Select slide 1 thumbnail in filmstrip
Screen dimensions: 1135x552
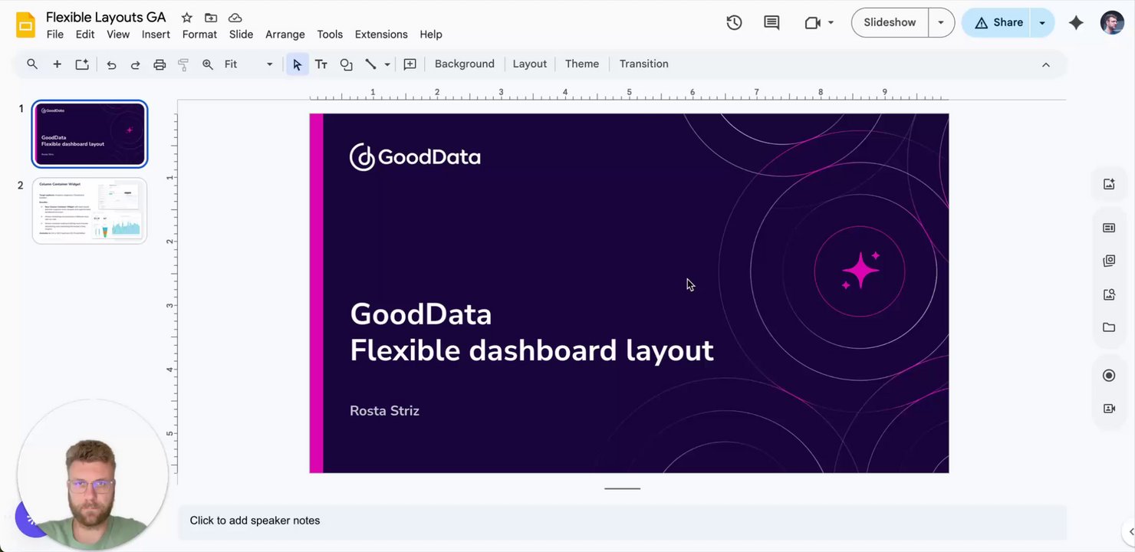[x=90, y=134]
